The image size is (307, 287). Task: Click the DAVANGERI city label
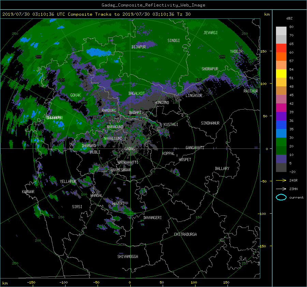coord(152,218)
